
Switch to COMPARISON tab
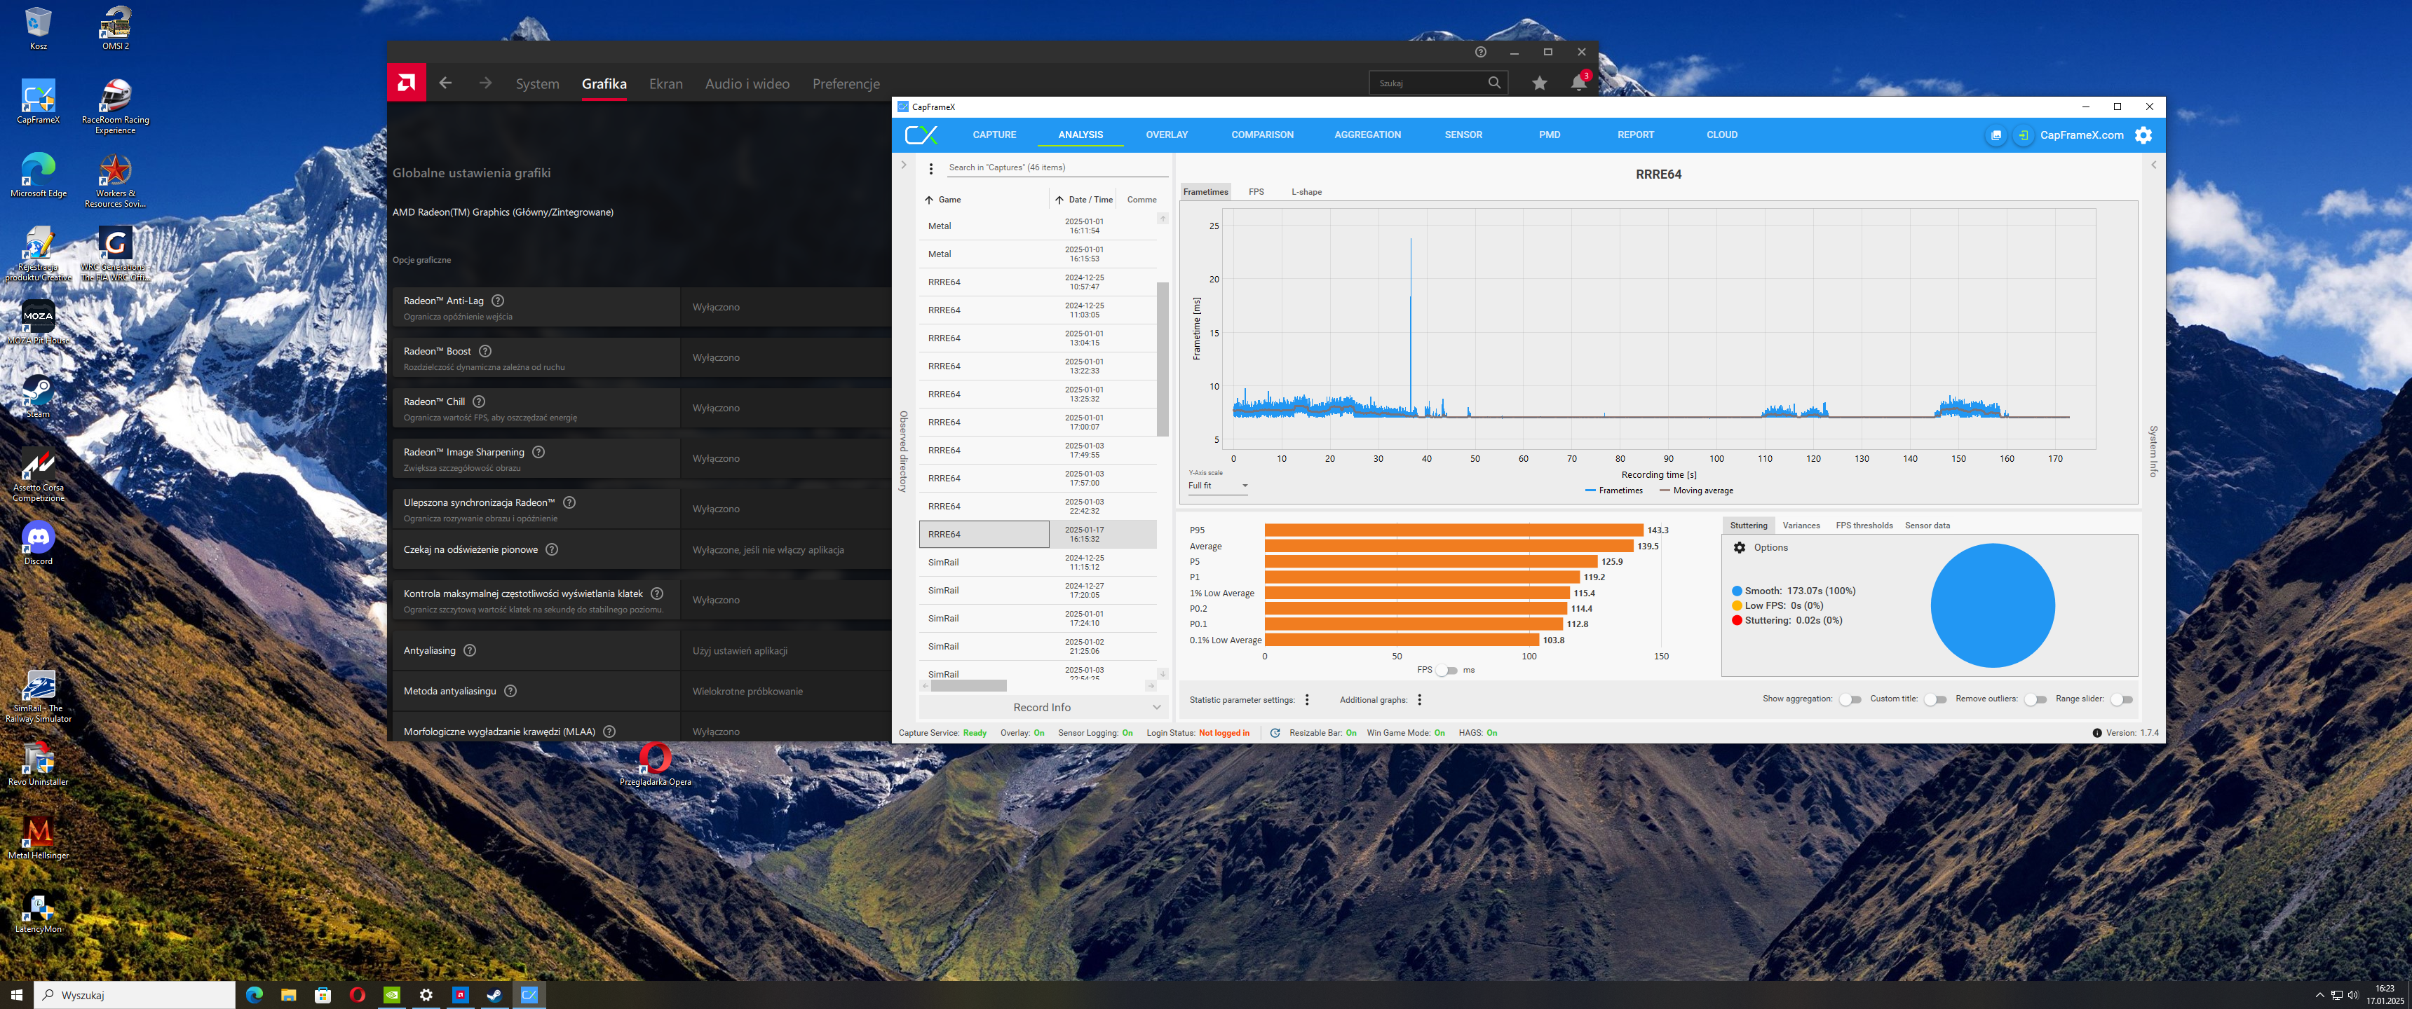[x=1261, y=135]
